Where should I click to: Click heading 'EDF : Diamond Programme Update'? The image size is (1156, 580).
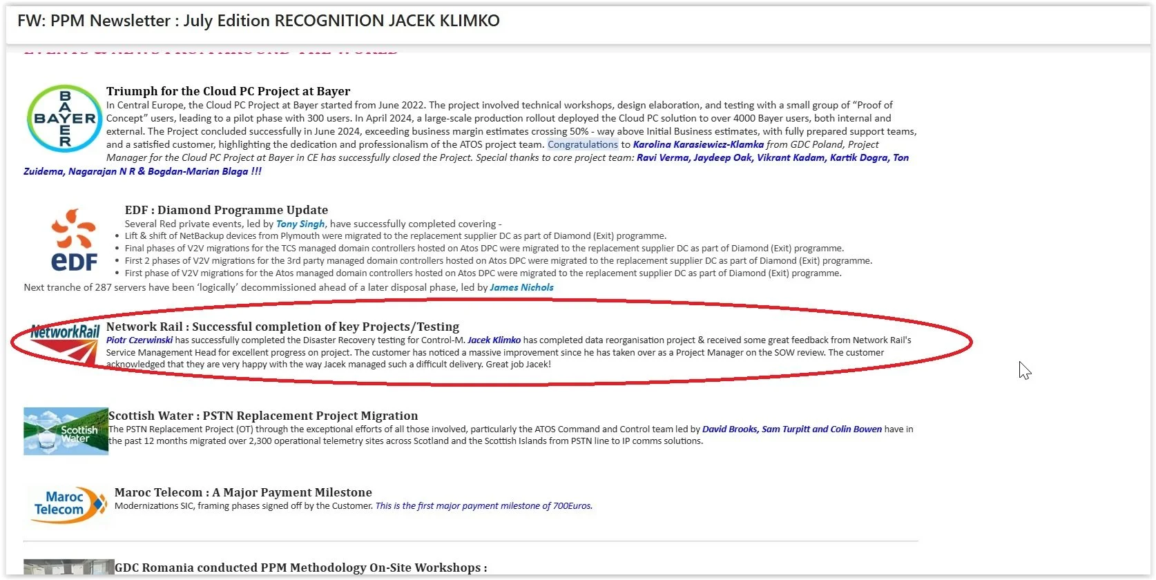point(227,210)
